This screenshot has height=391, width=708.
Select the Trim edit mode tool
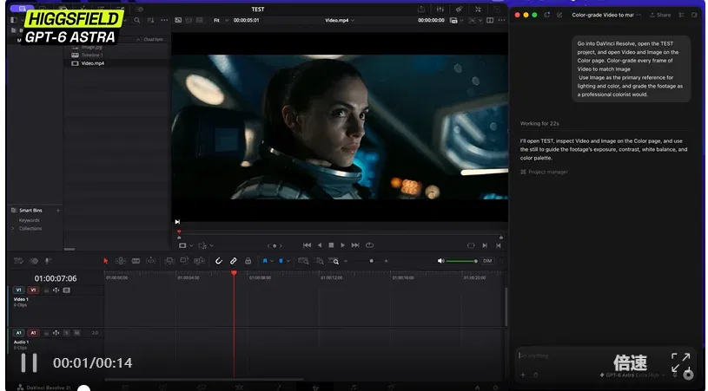pos(121,261)
